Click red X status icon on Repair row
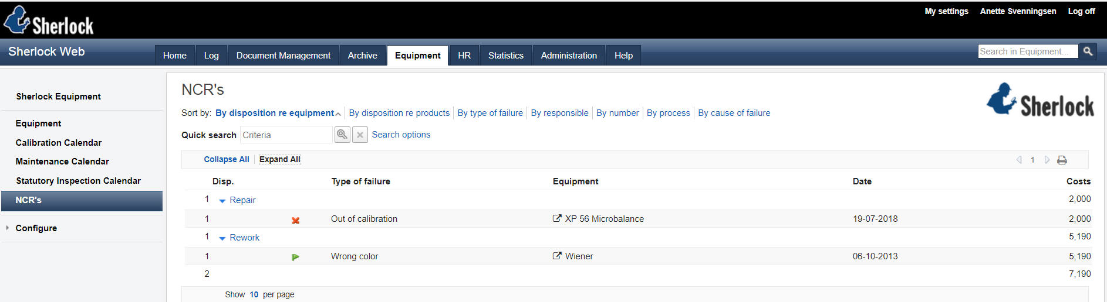This screenshot has height=302, width=1107. (296, 220)
